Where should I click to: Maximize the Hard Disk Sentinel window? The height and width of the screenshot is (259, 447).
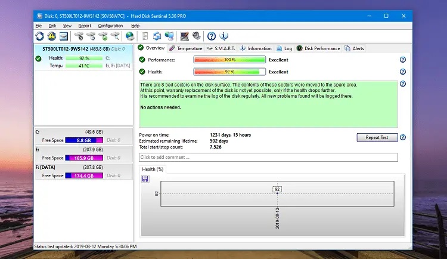(x=386, y=16)
